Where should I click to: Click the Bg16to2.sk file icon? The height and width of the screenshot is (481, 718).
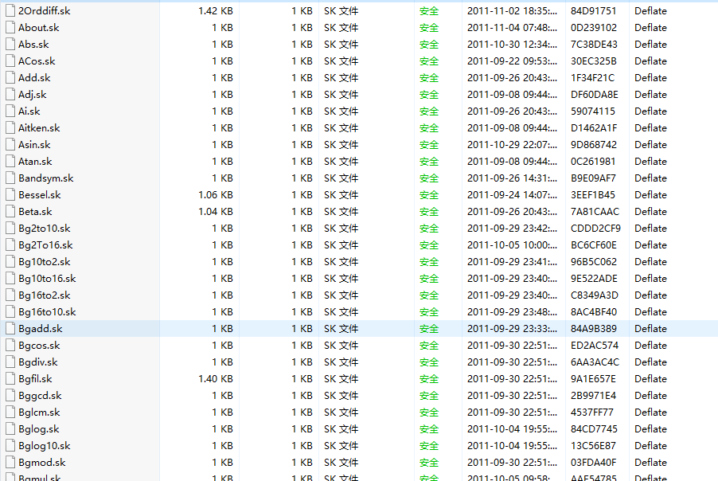10,295
